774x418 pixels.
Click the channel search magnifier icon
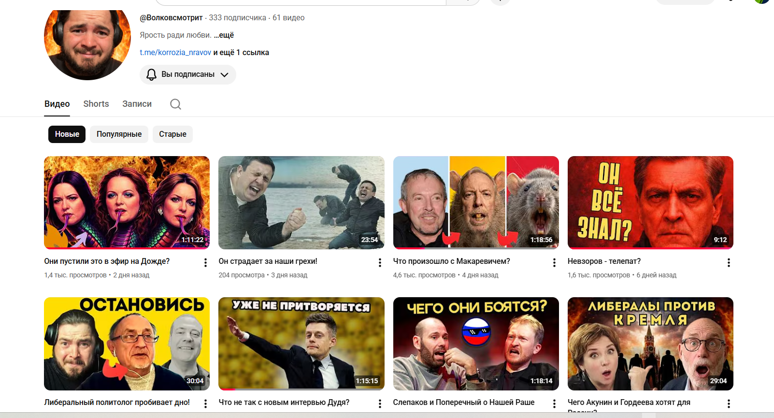point(175,104)
